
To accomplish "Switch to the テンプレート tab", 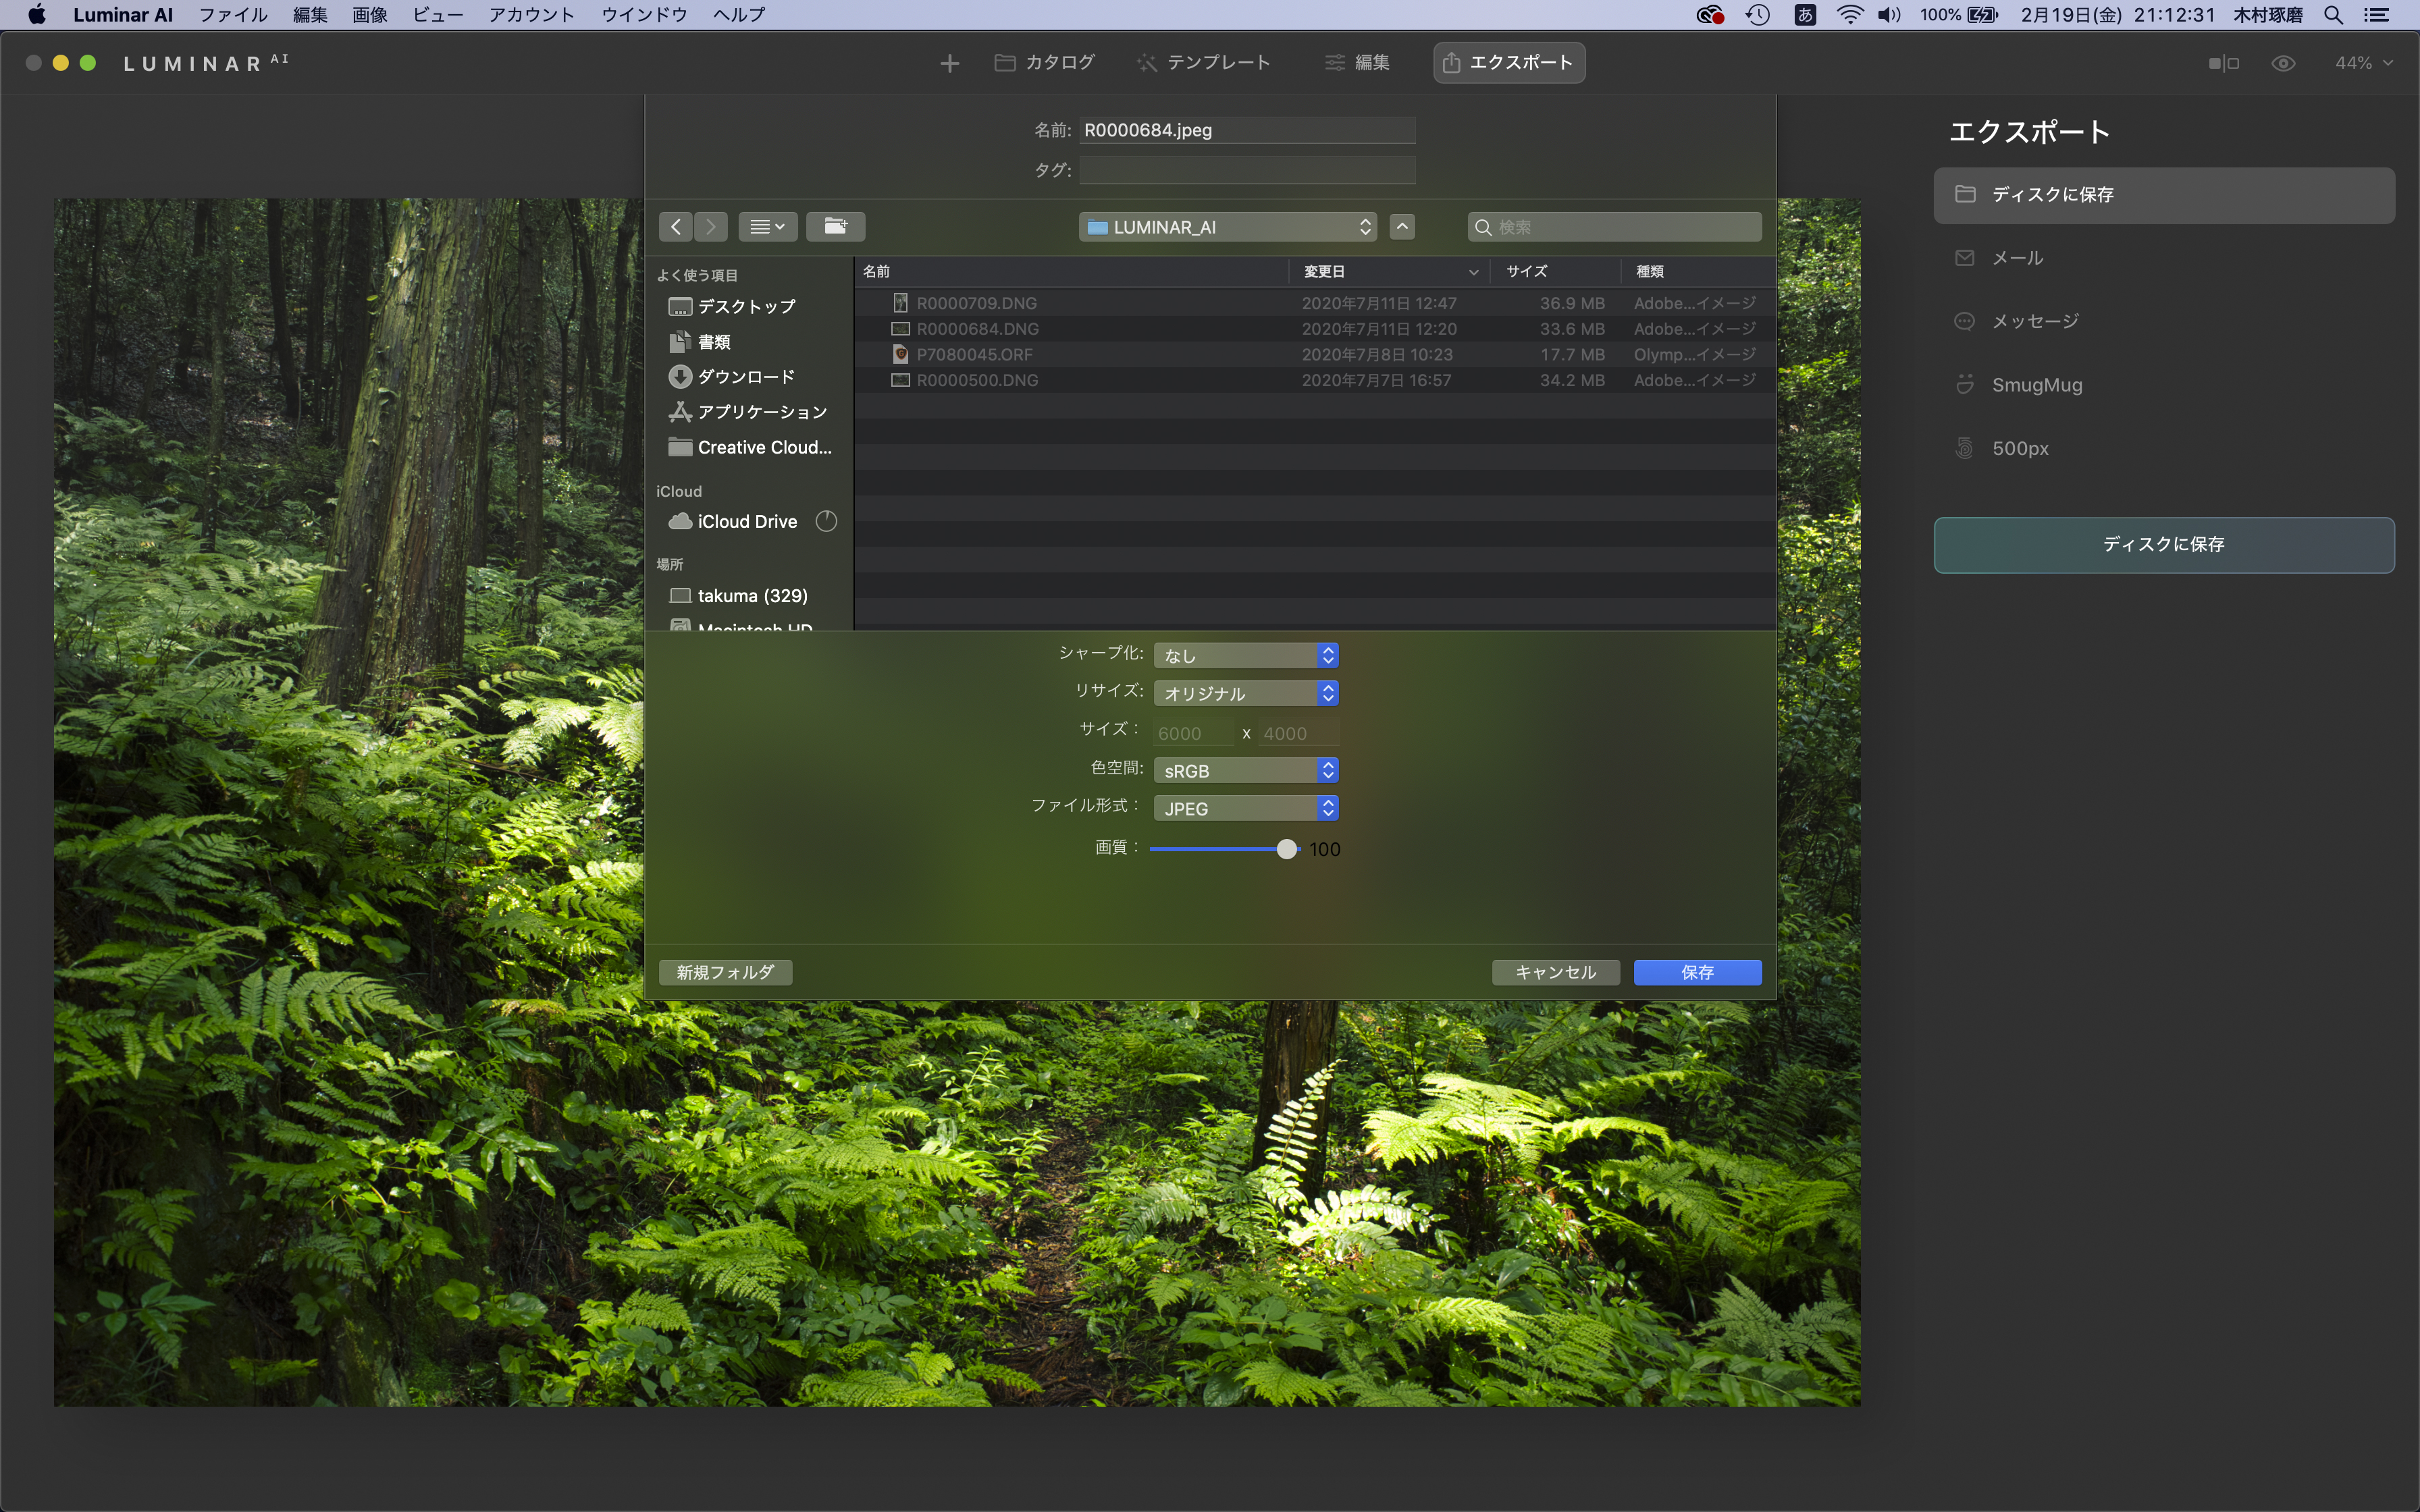I will 1204,63.
